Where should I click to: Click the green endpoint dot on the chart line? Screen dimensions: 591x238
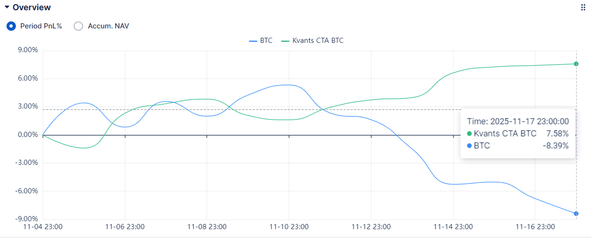577,64
